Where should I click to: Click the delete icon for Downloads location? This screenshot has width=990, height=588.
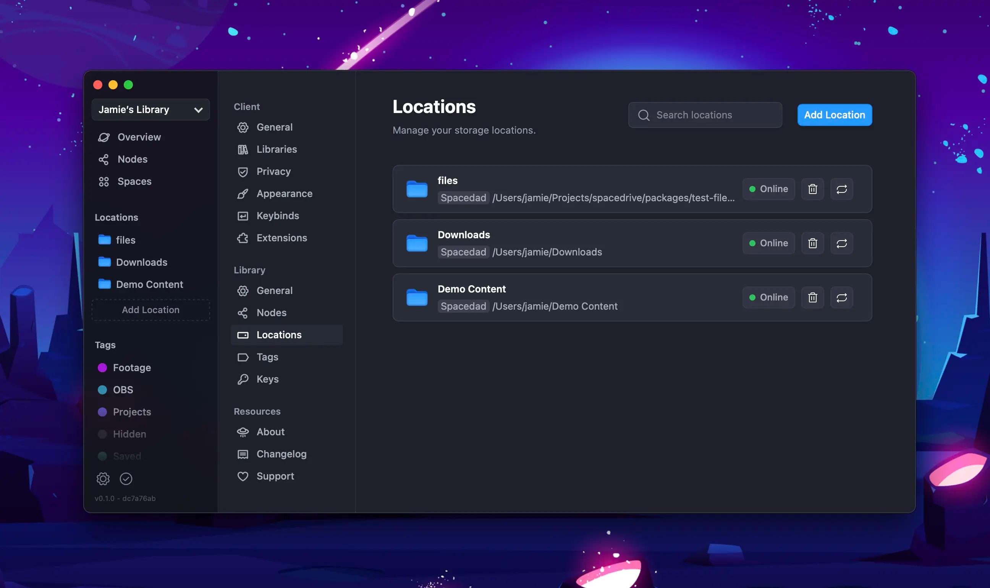click(x=813, y=243)
